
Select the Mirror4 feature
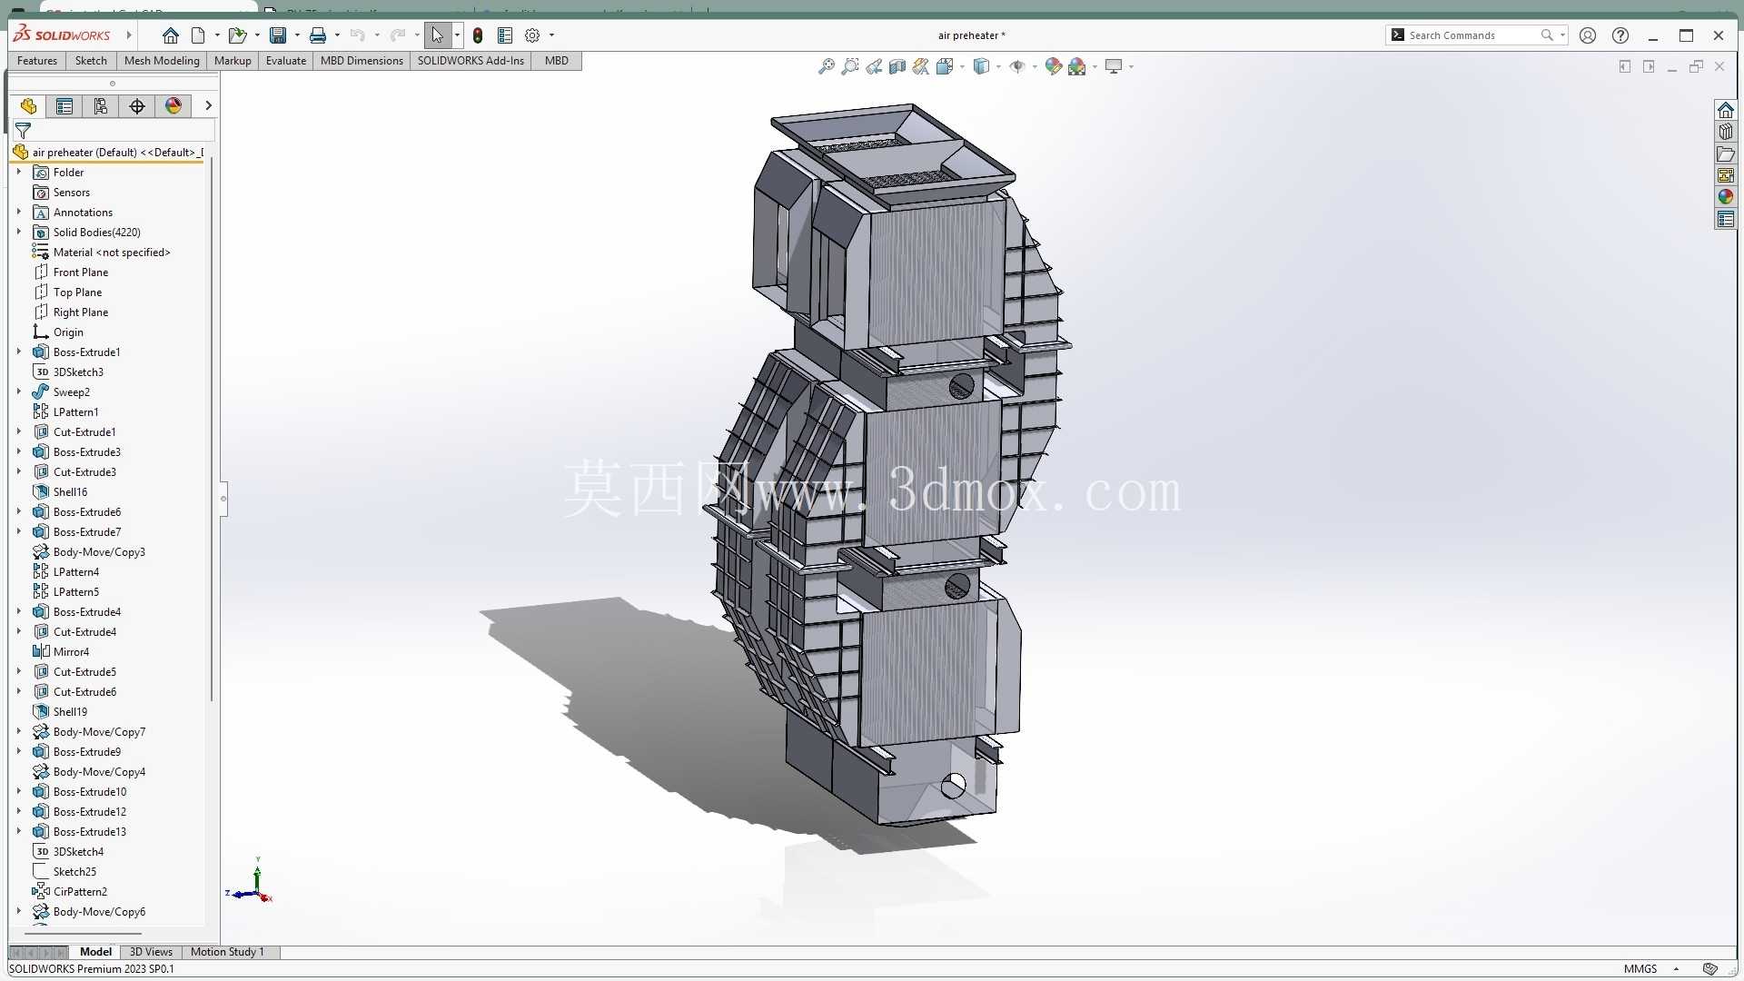[x=71, y=651]
